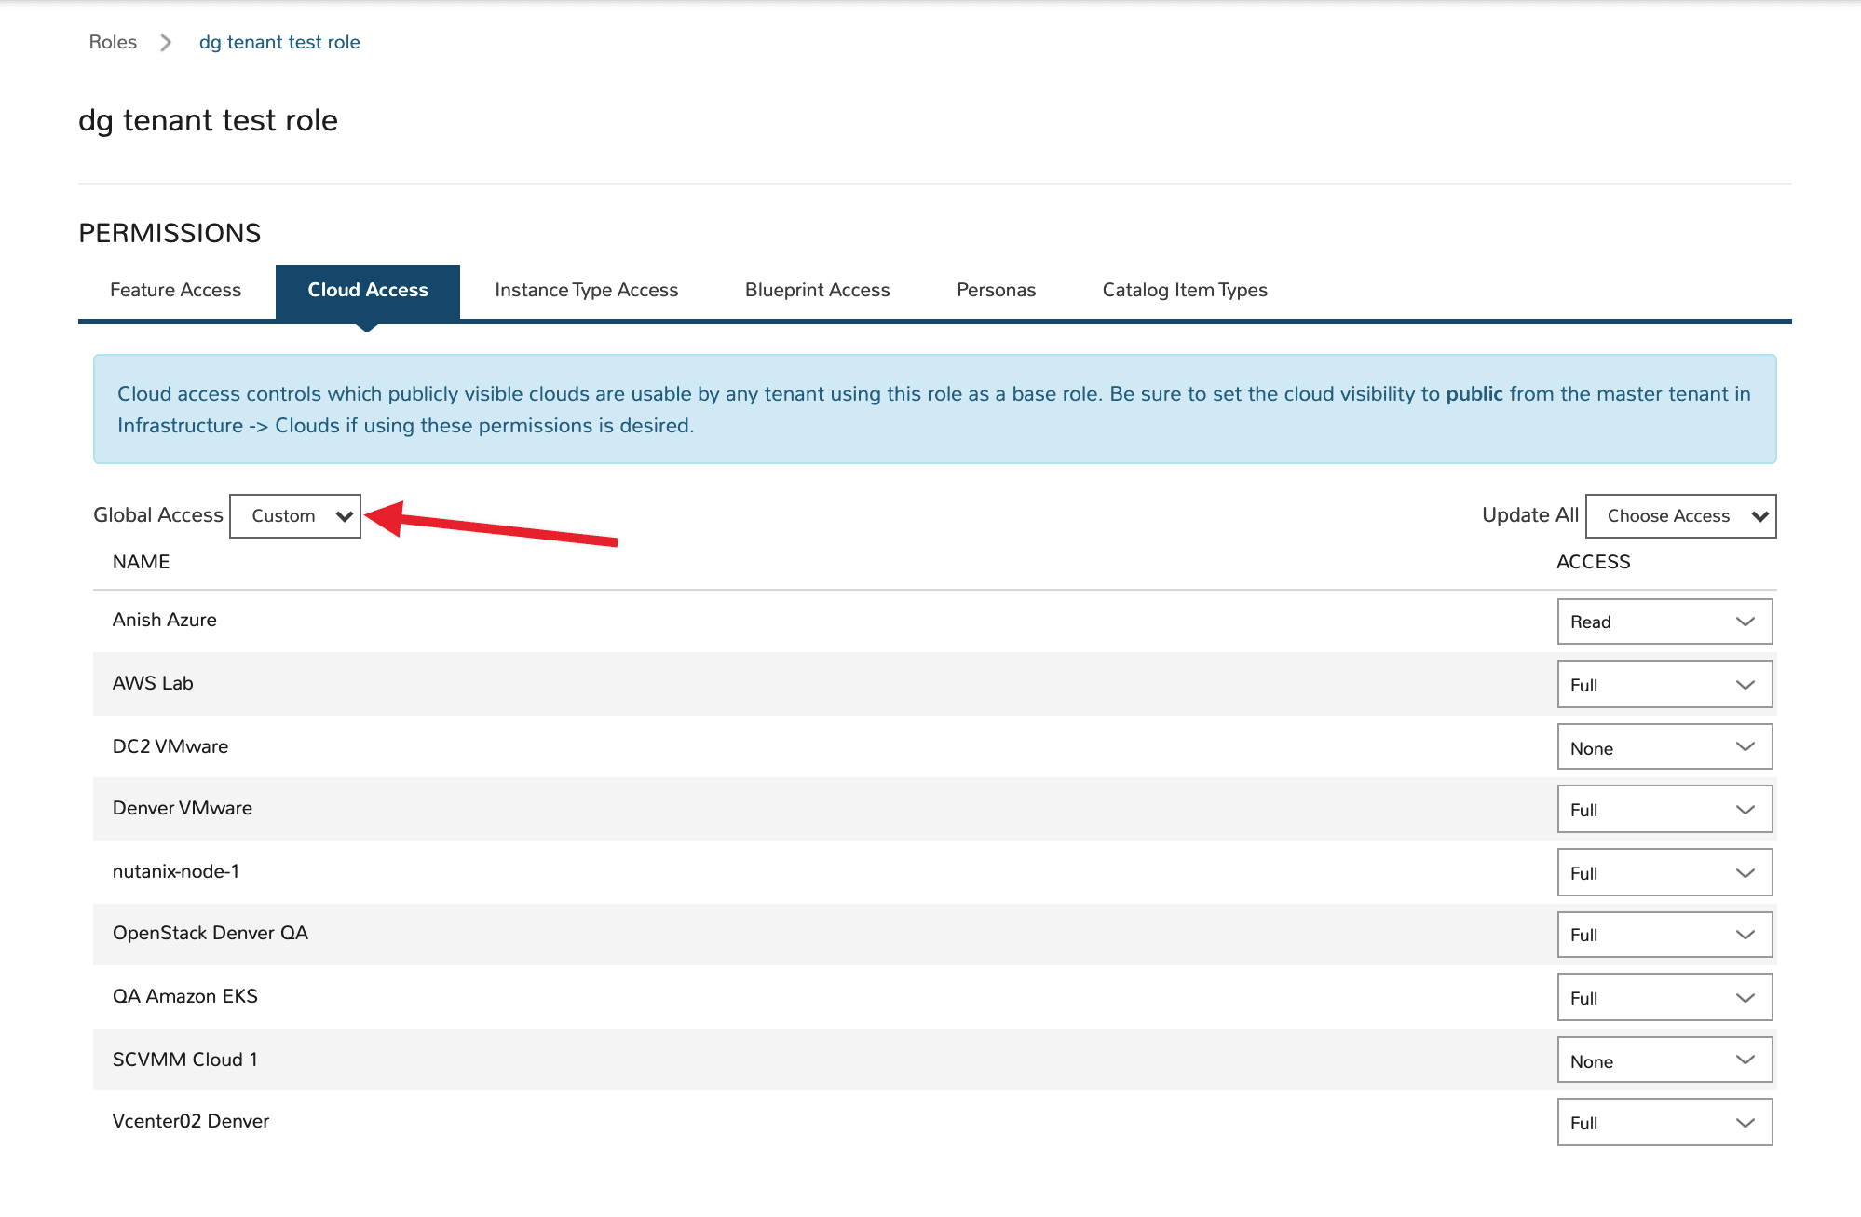Switch to Personas tab
1861x1217 pixels.
tap(996, 290)
